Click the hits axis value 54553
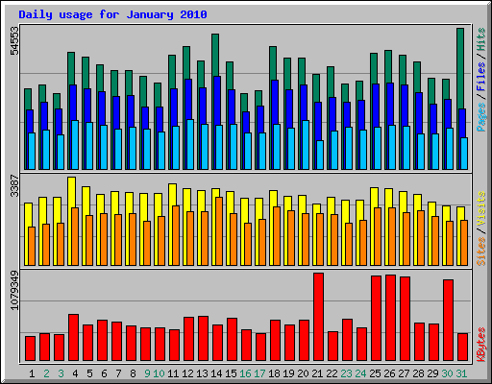 [x=14, y=41]
